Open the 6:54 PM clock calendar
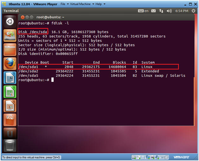The image size is (199, 161). tap(182, 11)
